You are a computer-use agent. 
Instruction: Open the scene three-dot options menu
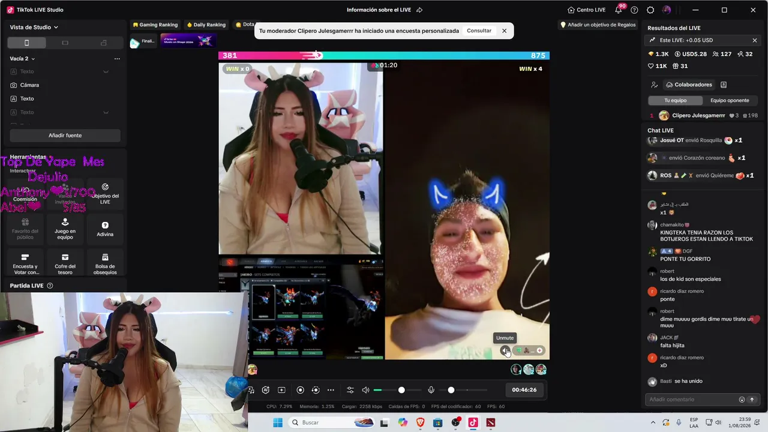117,59
